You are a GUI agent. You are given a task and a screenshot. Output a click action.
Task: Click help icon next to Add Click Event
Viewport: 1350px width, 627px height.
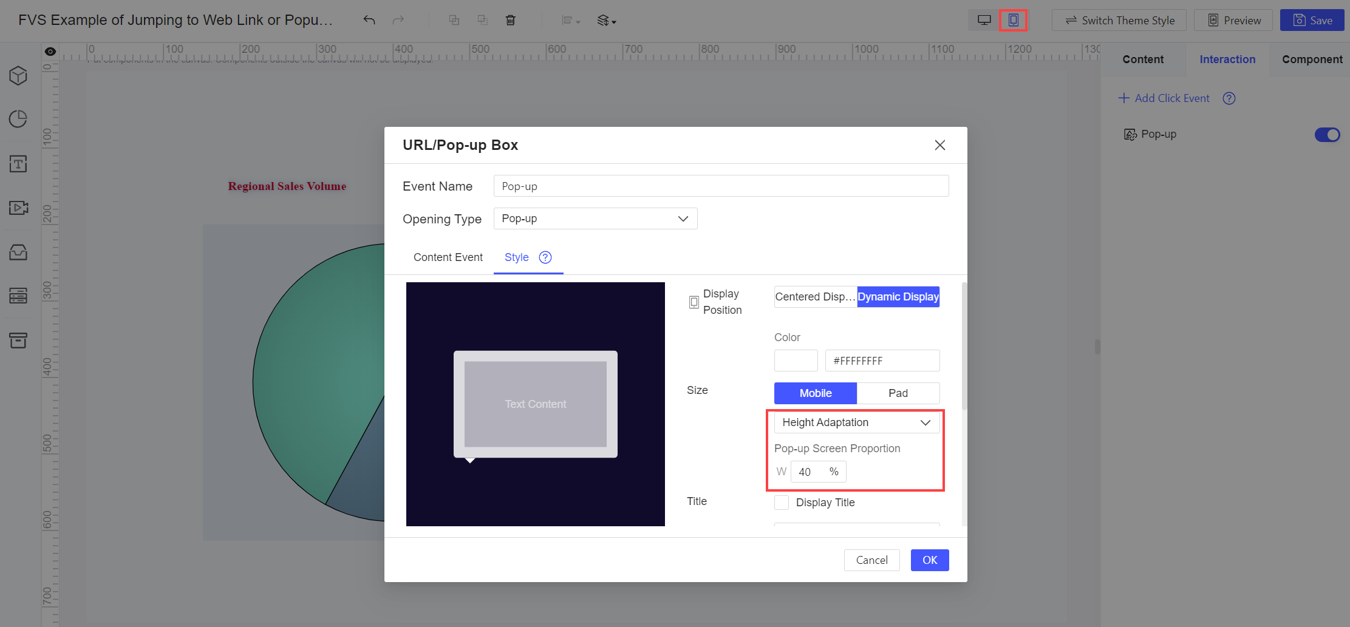tap(1229, 98)
